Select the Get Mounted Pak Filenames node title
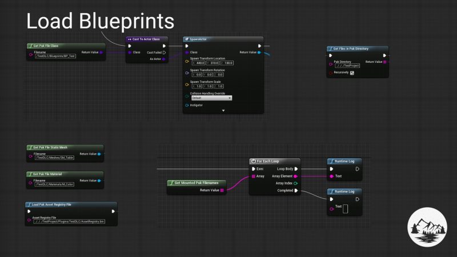 coord(197,183)
